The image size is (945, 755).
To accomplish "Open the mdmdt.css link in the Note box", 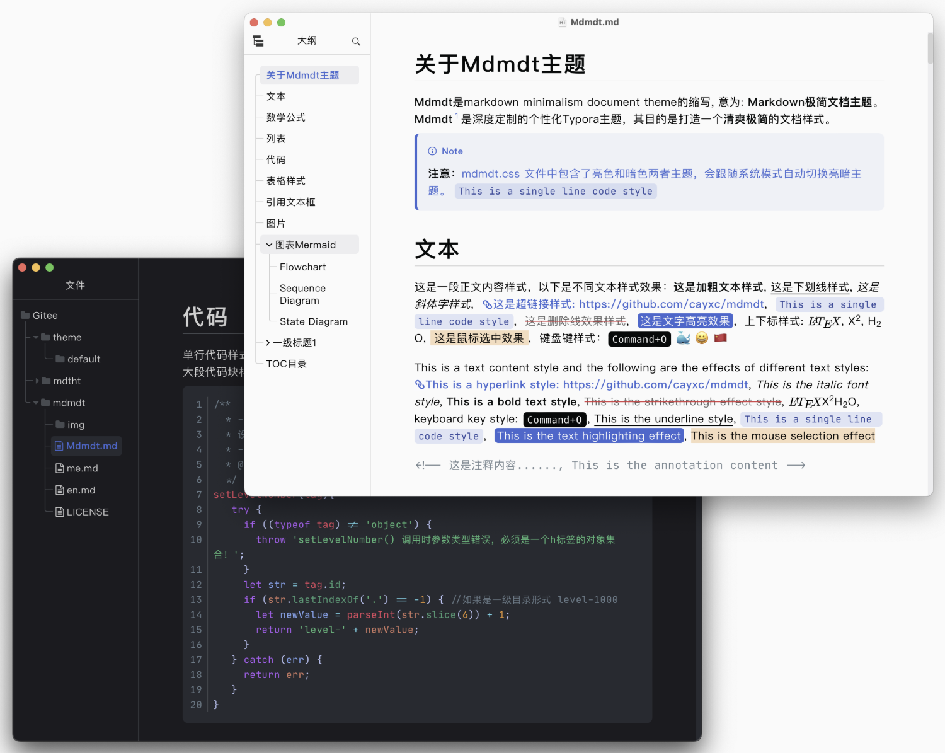I will [491, 174].
